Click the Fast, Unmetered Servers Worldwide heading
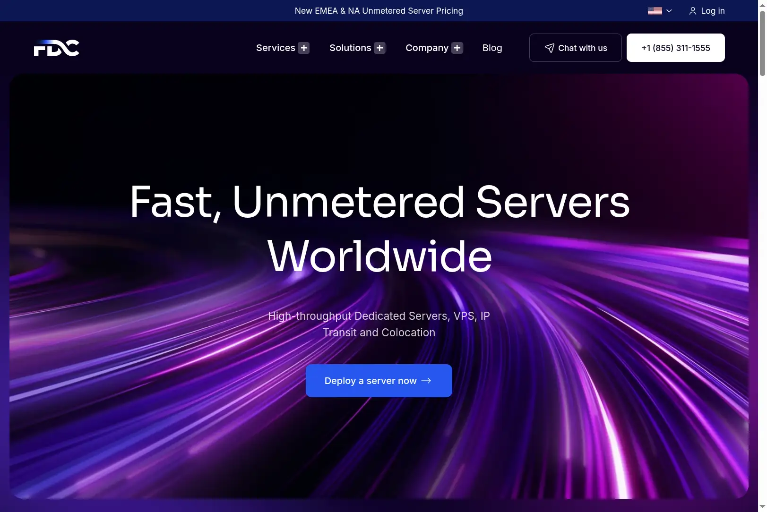The width and height of the screenshot is (767, 512). tap(379, 229)
